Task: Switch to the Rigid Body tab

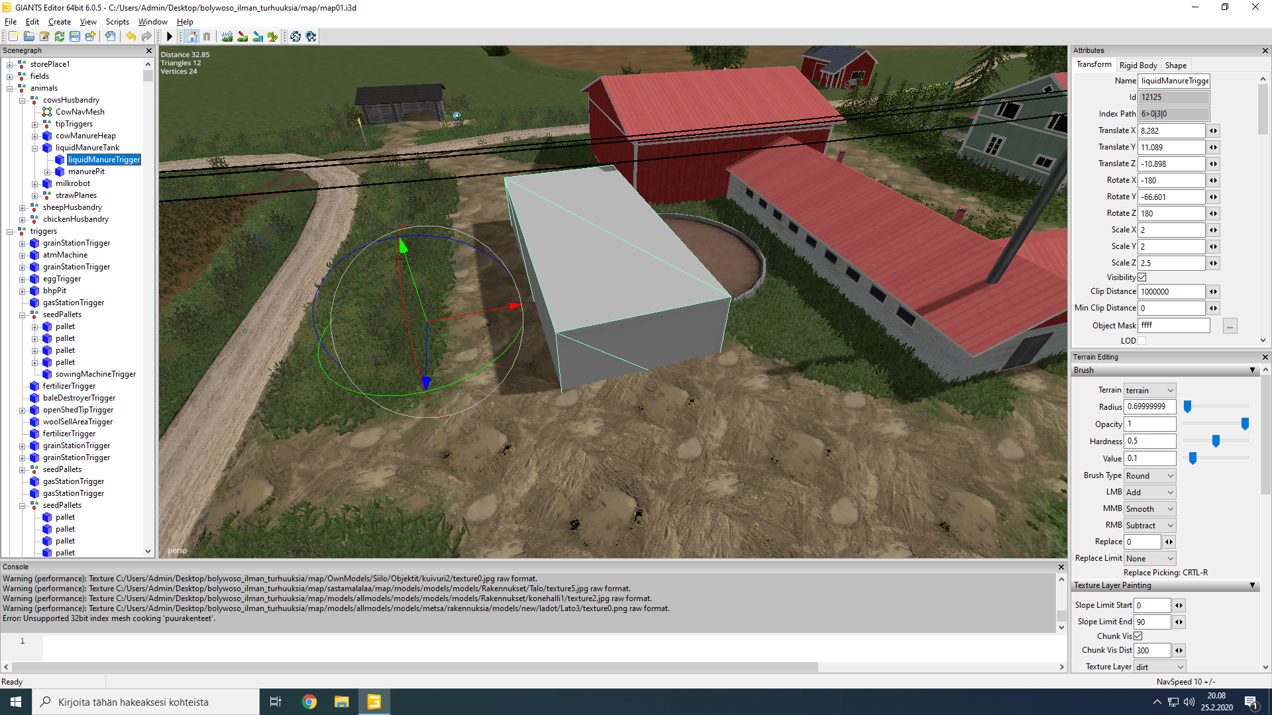Action: coord(1138,66)
